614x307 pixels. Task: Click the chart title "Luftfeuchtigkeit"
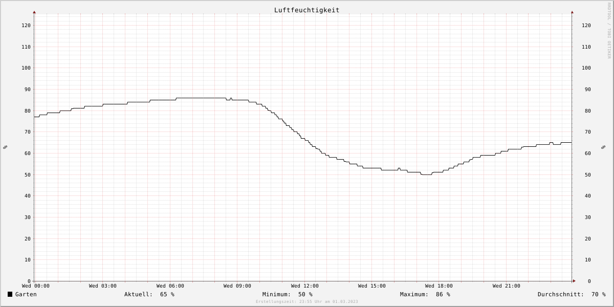(x=306, y=10)
